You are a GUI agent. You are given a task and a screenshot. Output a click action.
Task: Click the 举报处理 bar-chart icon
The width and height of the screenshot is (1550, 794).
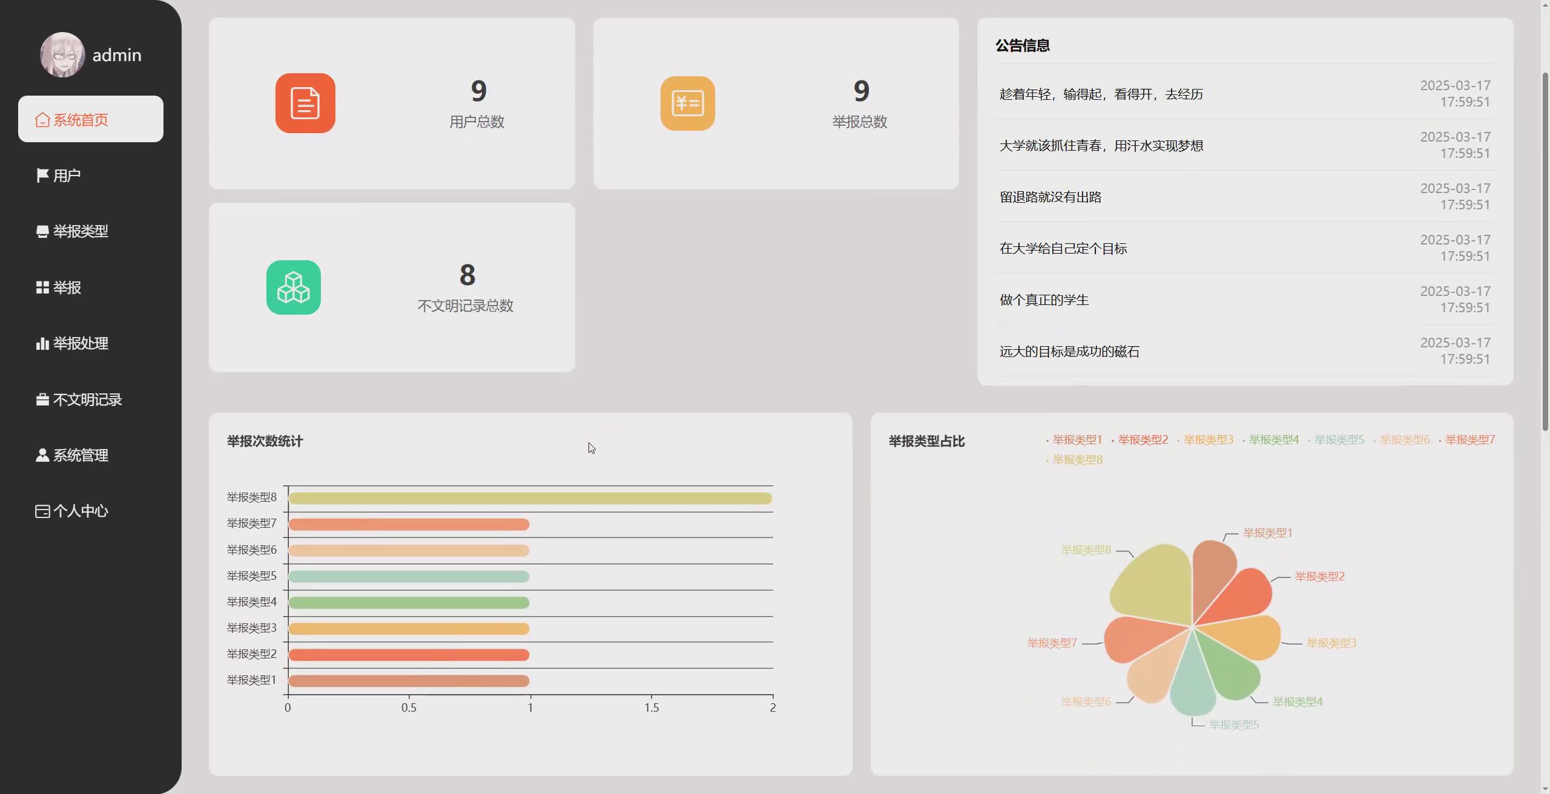[42, 344]
